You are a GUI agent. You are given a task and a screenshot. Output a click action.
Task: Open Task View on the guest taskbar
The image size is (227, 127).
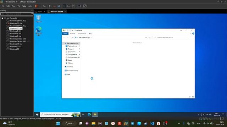(83, 114)
